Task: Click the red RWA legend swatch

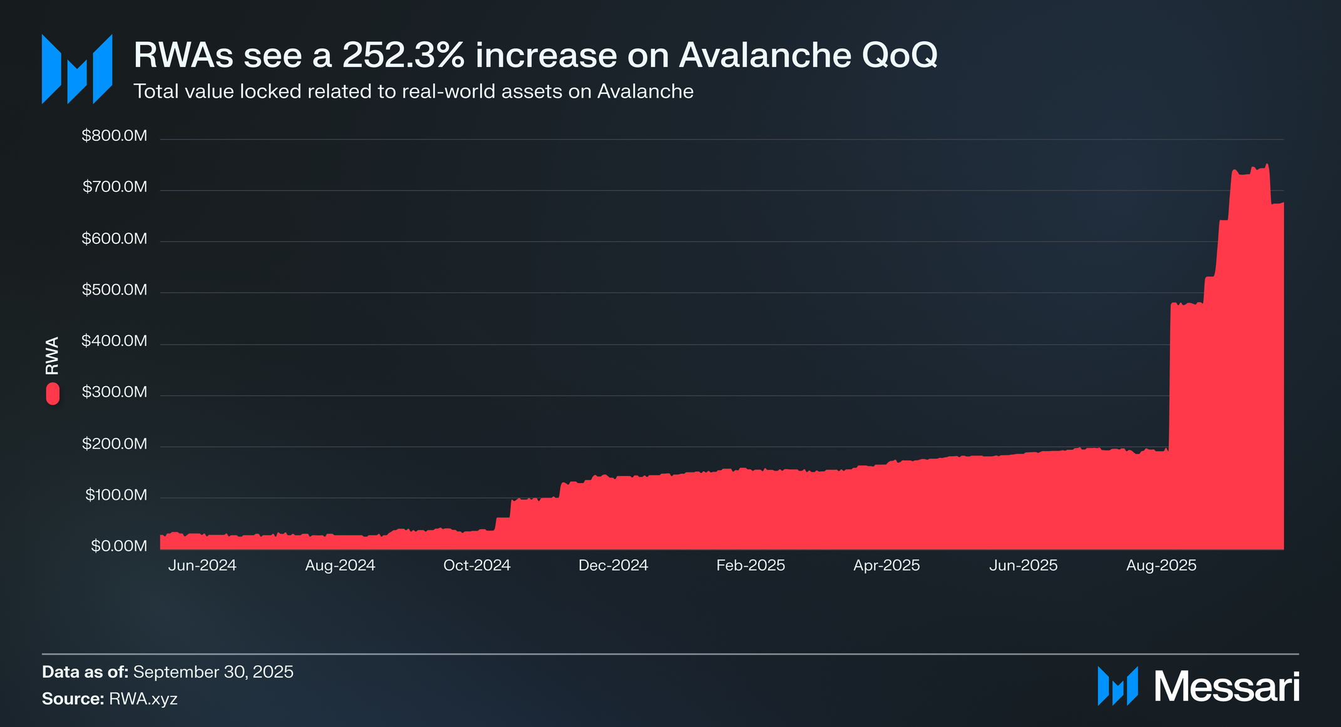Action: click(x=53, y=394)
